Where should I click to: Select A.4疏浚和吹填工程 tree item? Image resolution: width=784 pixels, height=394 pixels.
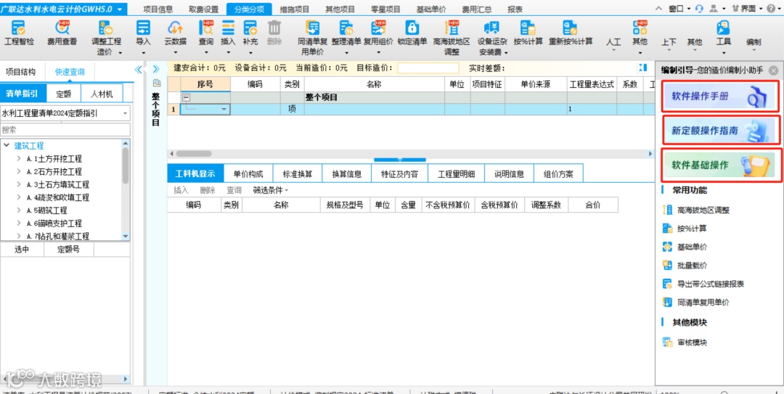pyautogui.click(x=57, y=197)
